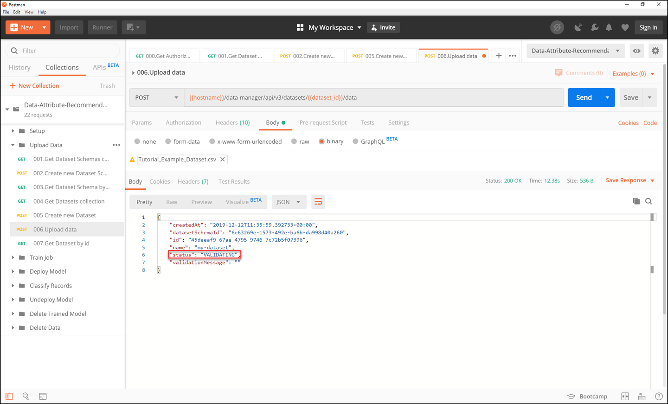Copy response body to clipboard icon
Image resolution: width=668 pixels, height=404 pixels.
636,201
